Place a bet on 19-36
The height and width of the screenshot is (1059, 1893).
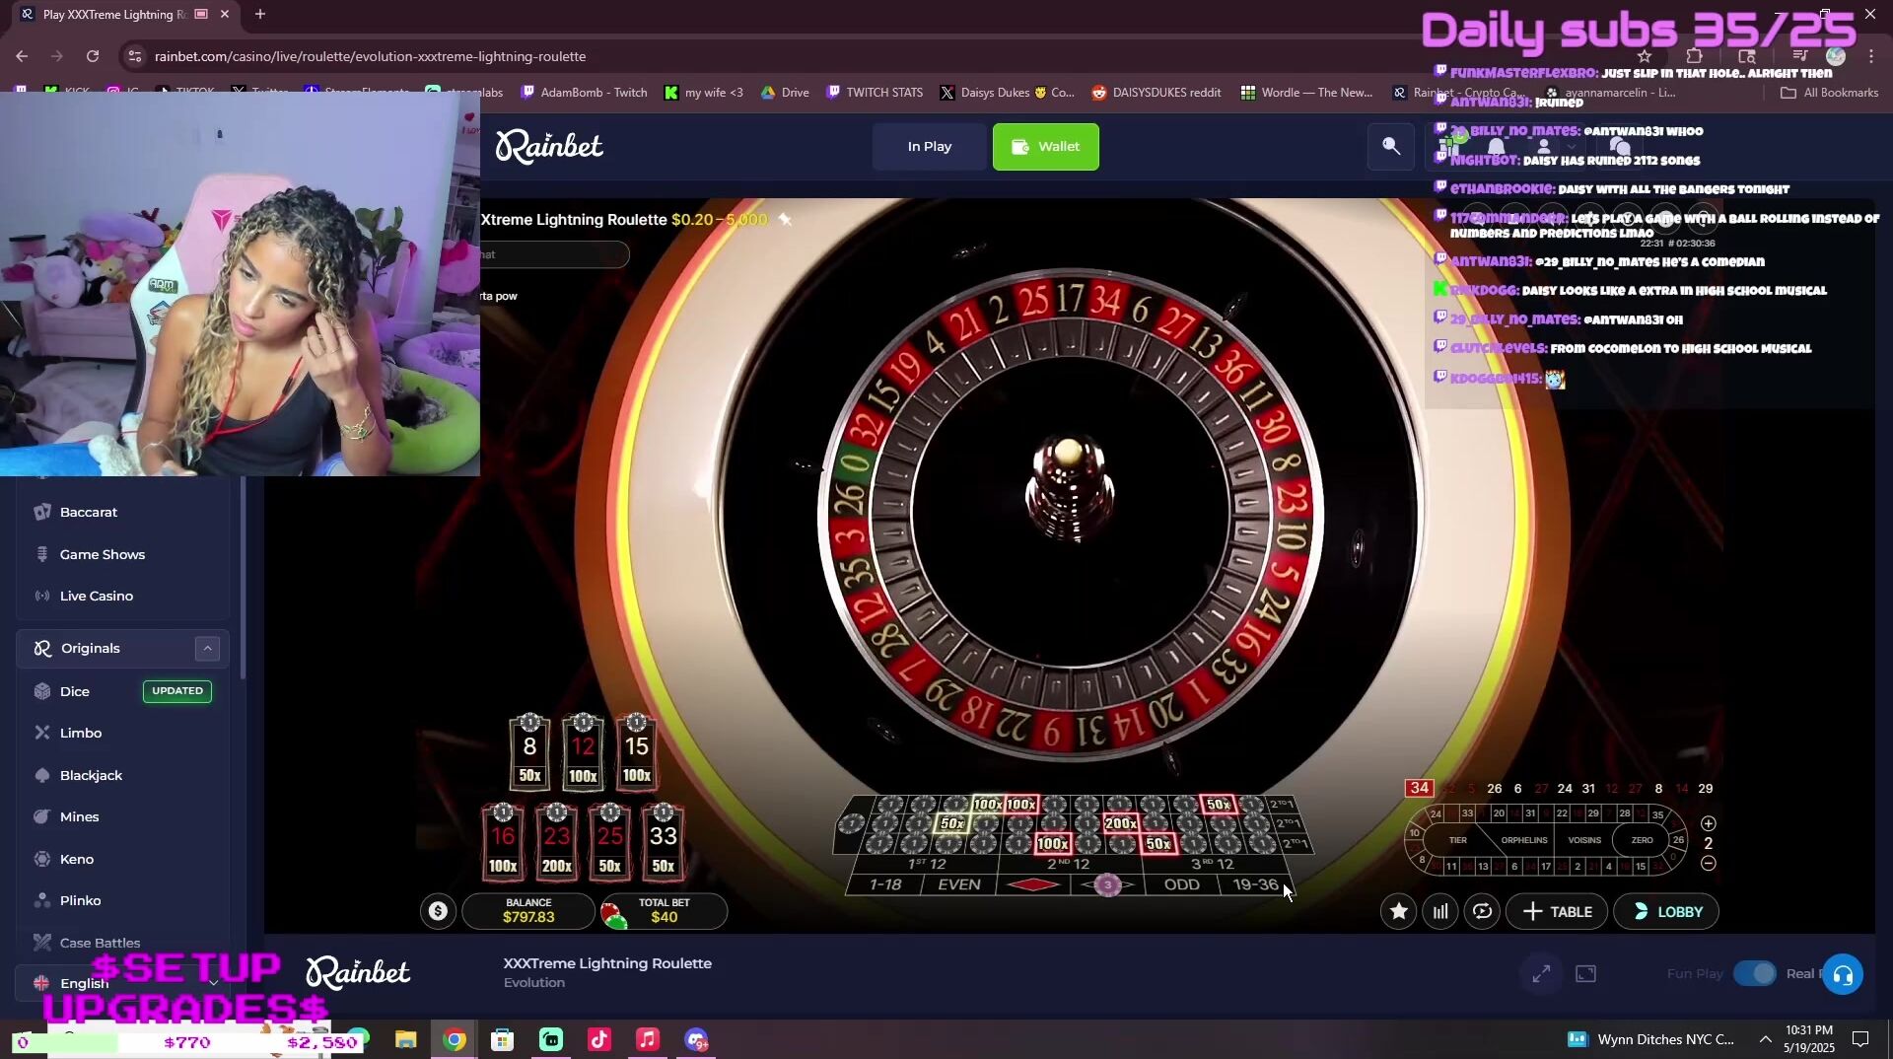point(1255,884)
